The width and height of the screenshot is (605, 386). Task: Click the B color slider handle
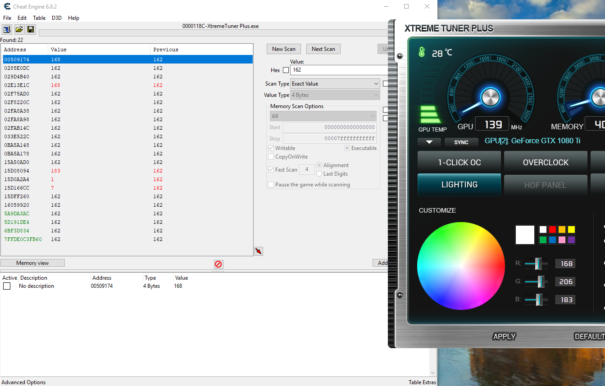[x=539, y=300]
